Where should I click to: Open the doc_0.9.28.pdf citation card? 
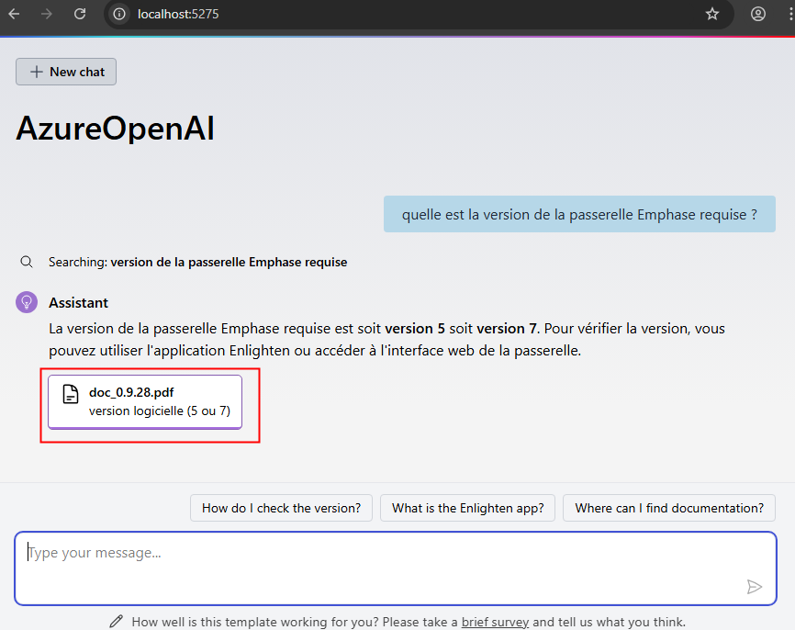click(x=145, y=402)
